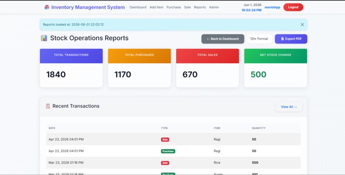Open the Purchase menu item
The width and height of the screenshot is (345, 175).
coord(174,7)
